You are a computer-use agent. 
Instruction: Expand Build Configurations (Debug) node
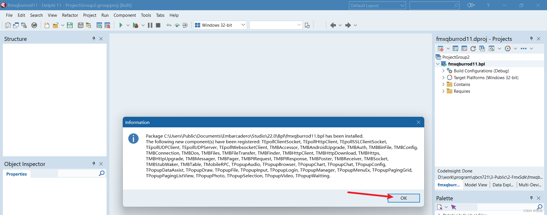443,71
